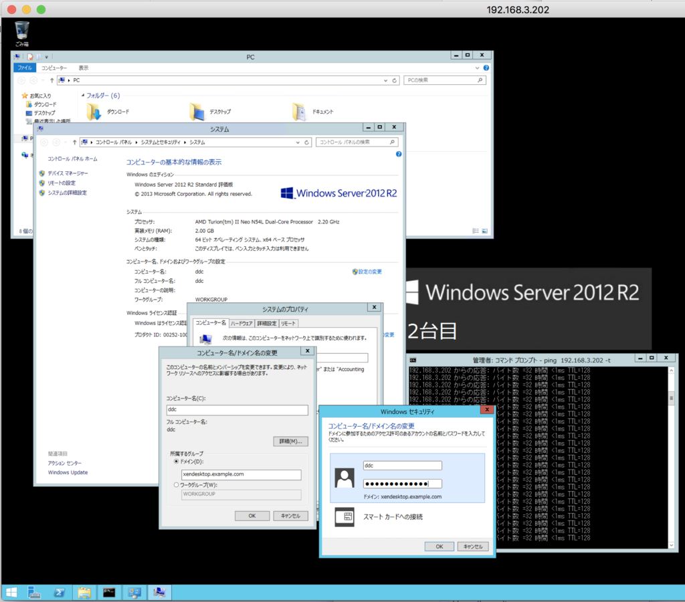Click OK in Windows Security dialog
685x602 pixels.
pos(439,546)
